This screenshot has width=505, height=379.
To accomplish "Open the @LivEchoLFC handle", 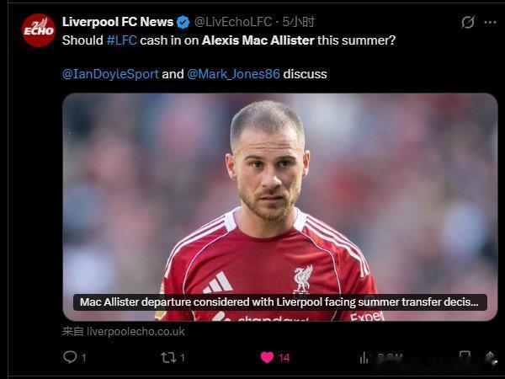I will (x=233, y=22).
